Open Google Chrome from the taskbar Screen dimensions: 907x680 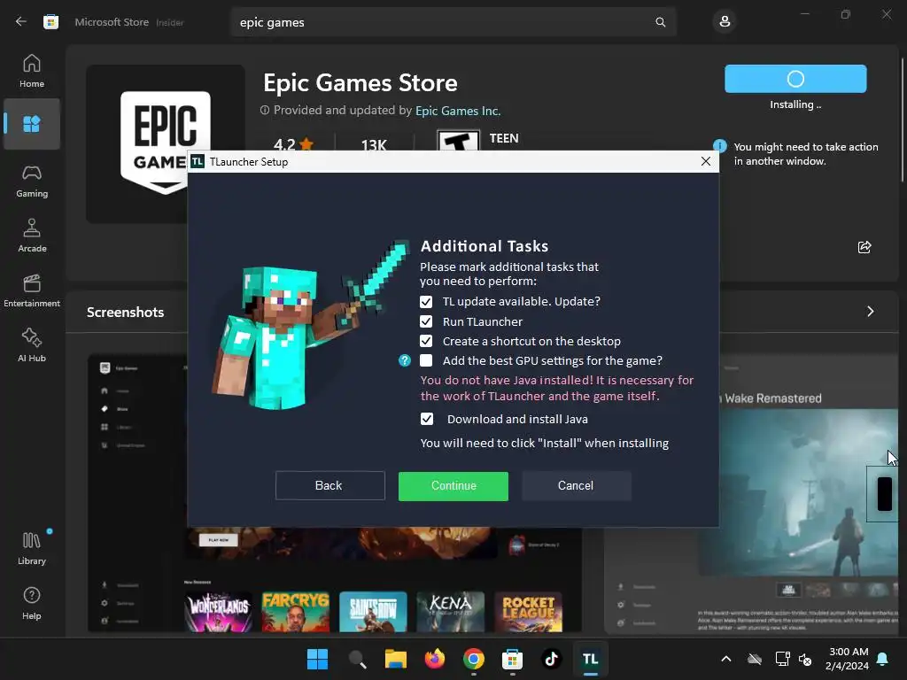473,659
